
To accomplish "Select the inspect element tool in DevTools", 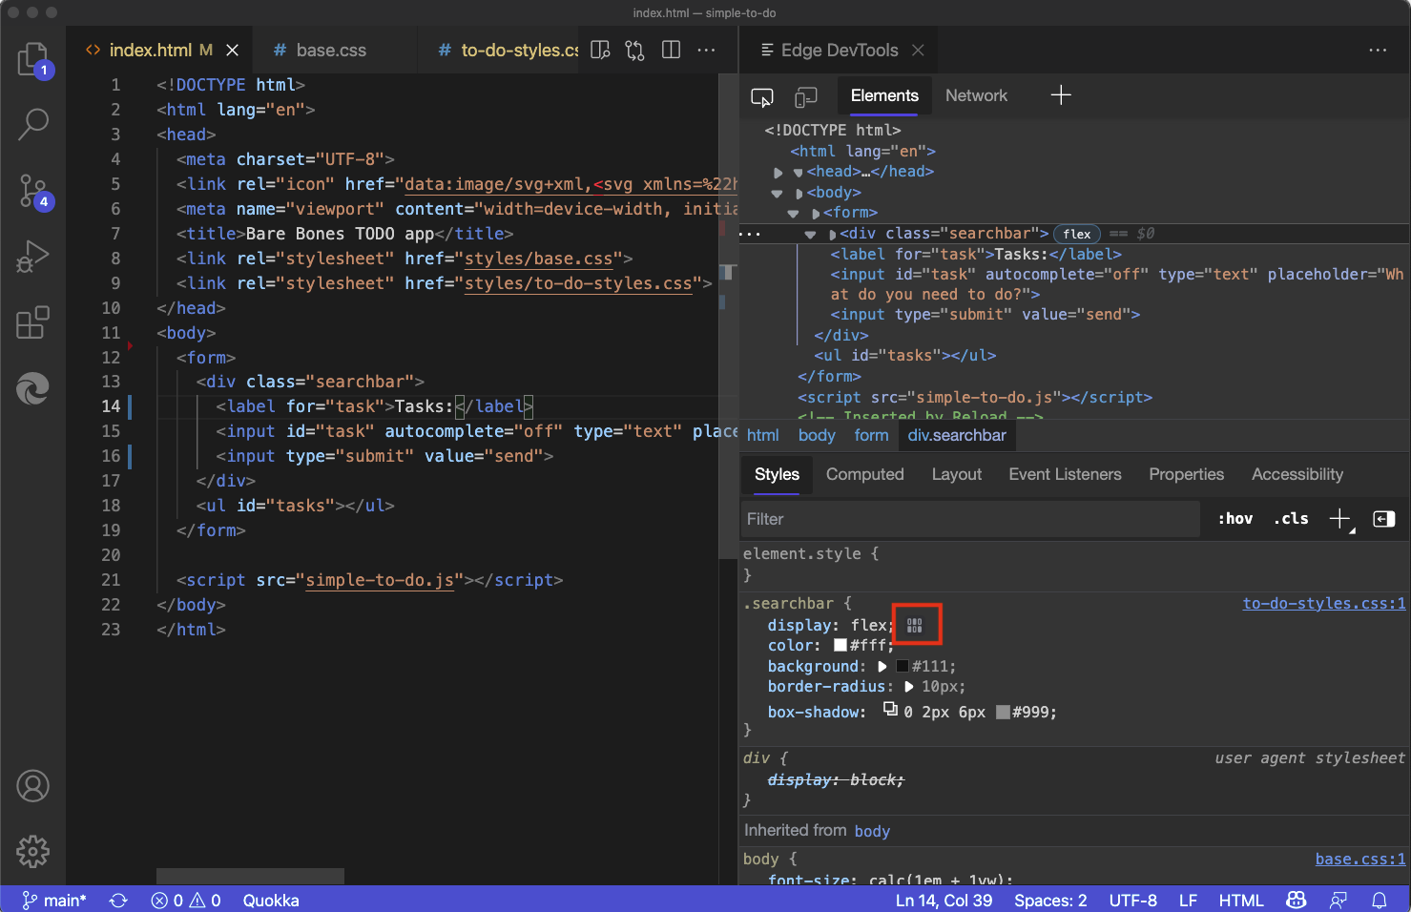I will (x=761, y=95).
